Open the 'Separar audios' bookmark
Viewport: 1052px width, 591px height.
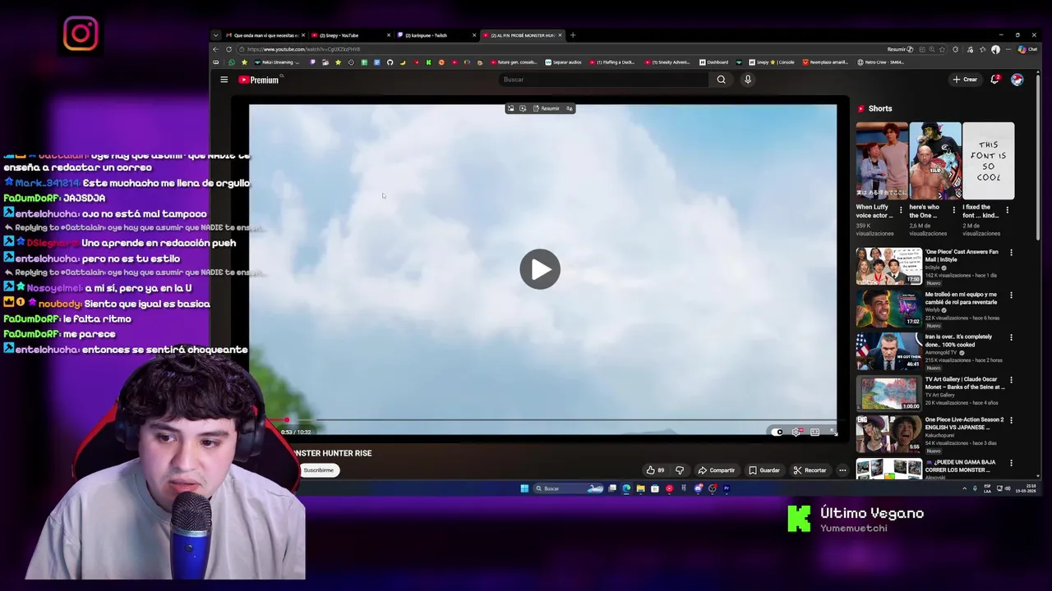tap(563, 62)
